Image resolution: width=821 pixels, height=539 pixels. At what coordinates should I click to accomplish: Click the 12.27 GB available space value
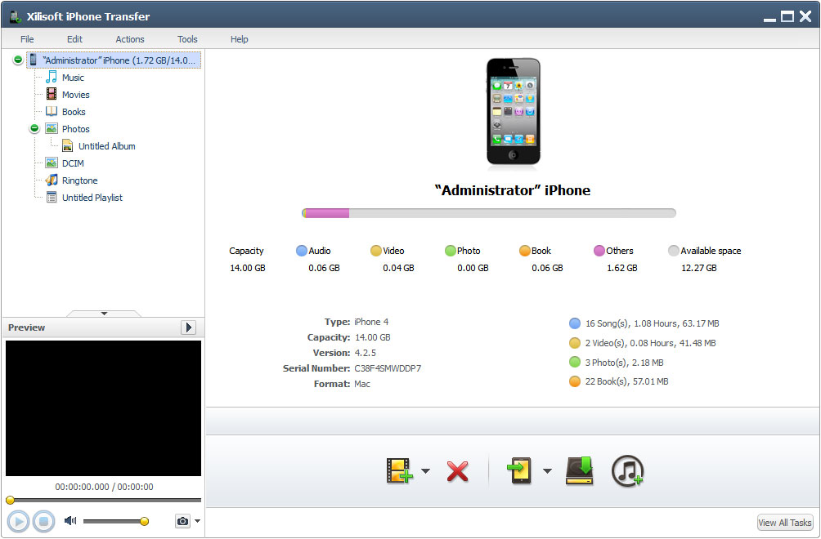pos(699,268)
